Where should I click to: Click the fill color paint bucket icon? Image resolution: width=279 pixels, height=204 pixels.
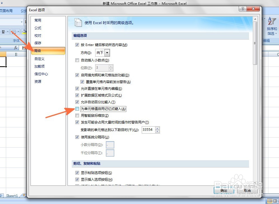[x=24, y=32]
